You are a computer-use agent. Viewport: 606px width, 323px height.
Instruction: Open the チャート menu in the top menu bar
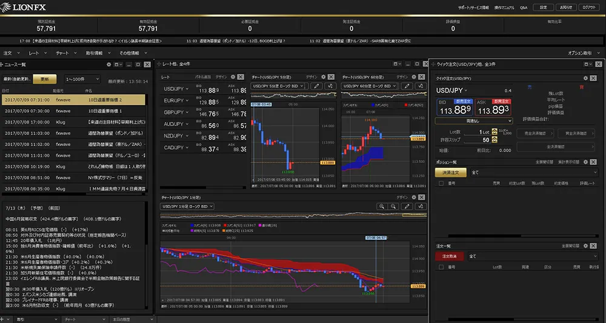pos(63,53)
